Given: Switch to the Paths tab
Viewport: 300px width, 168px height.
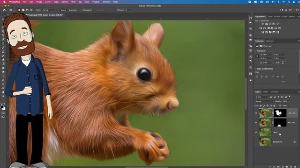Looking at the screenshot, I should point(266,92).
